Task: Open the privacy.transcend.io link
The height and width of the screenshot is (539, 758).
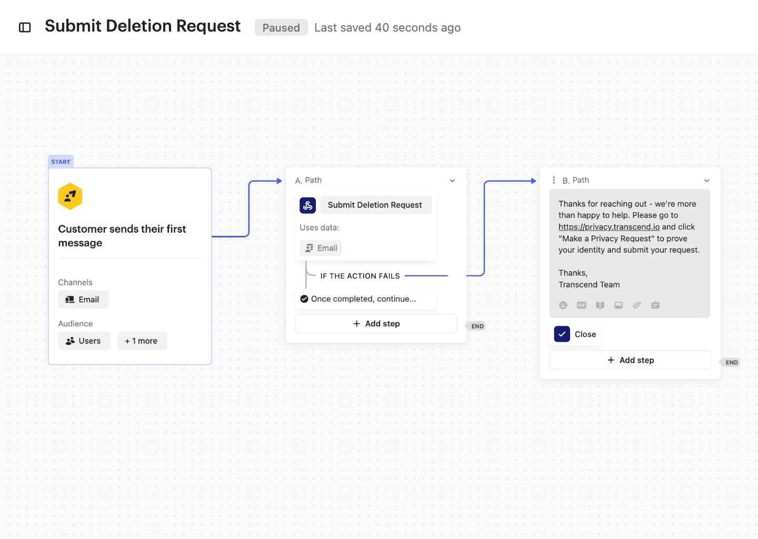Action: tap(609, 227)
